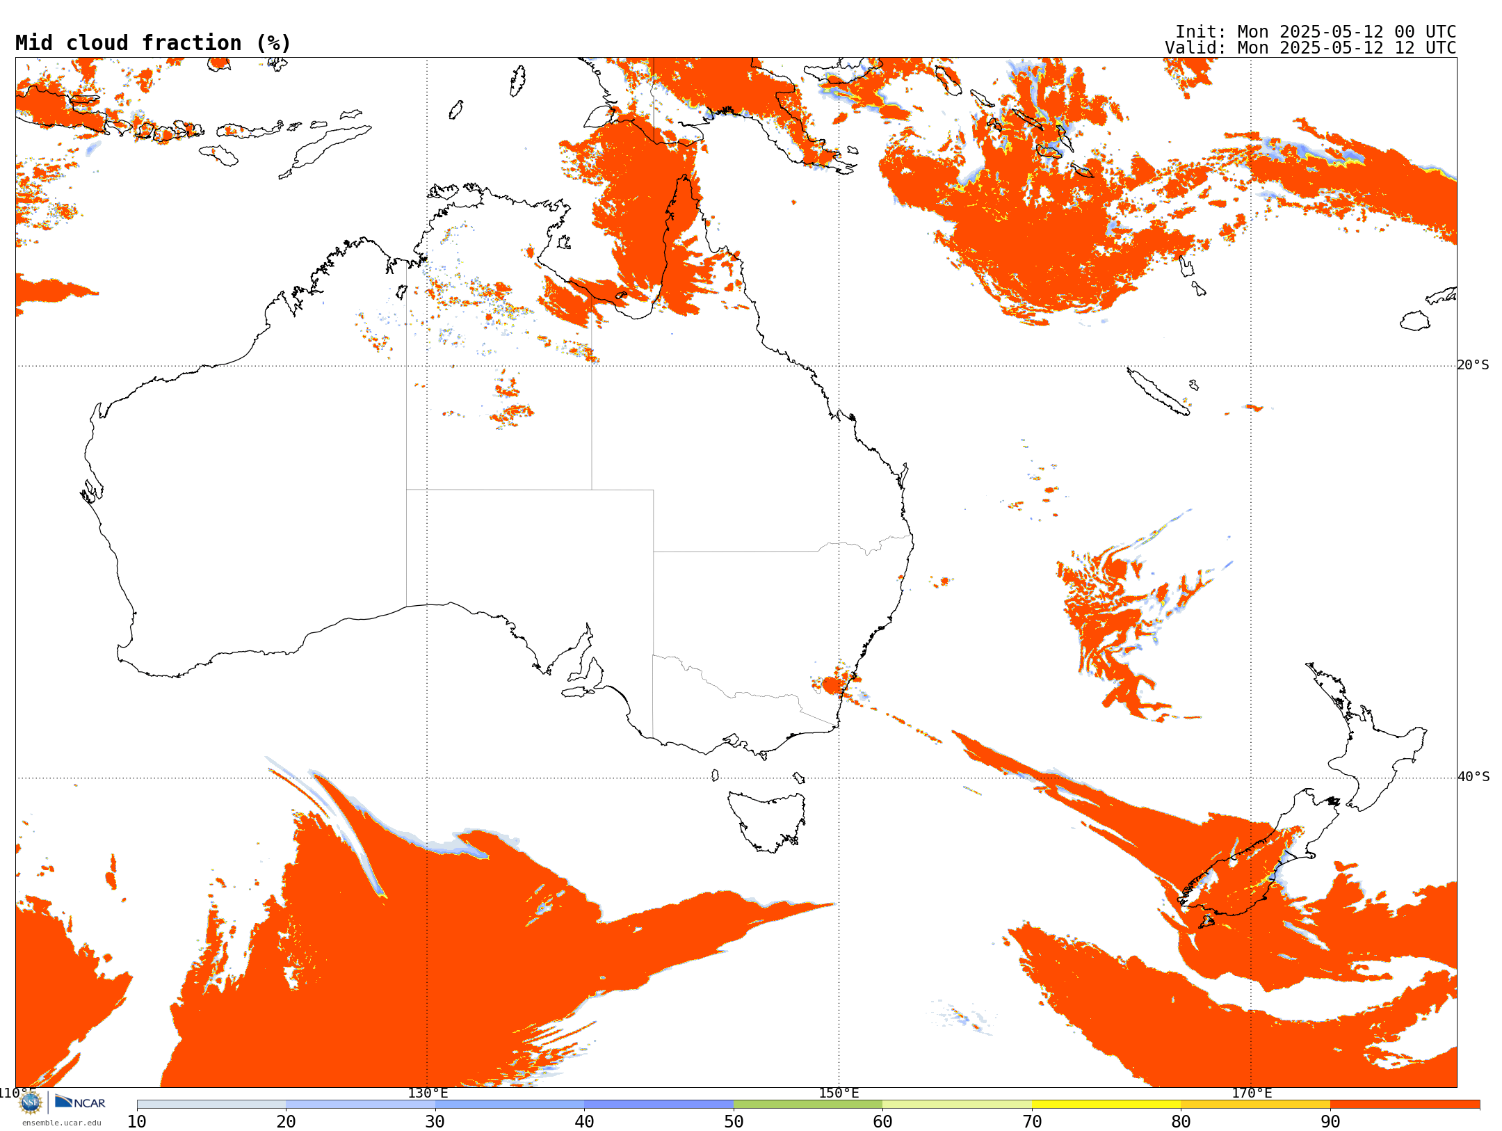Click the colorbar tick label 10
This screenshot has height=1131, width=1502.
(x=137, y=1121)
